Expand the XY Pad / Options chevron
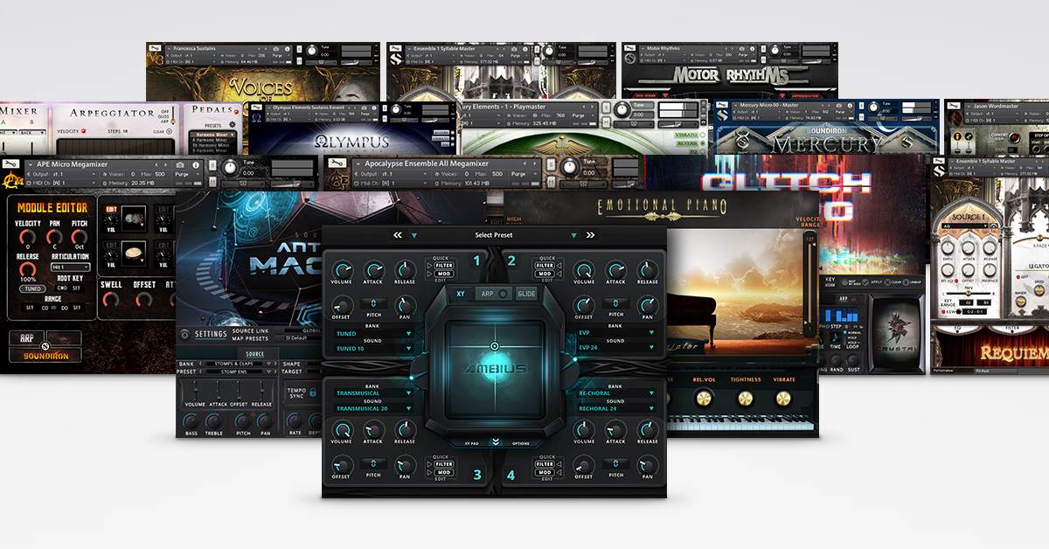 click(x=496, y=442)
